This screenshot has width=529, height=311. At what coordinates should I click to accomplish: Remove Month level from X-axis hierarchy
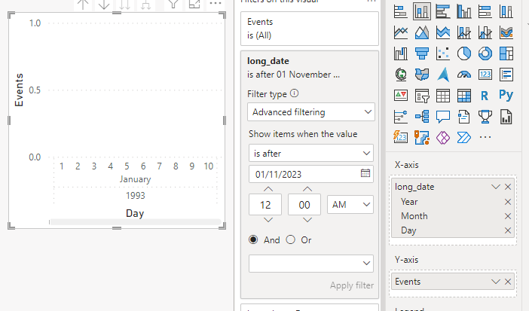(508, 216)
